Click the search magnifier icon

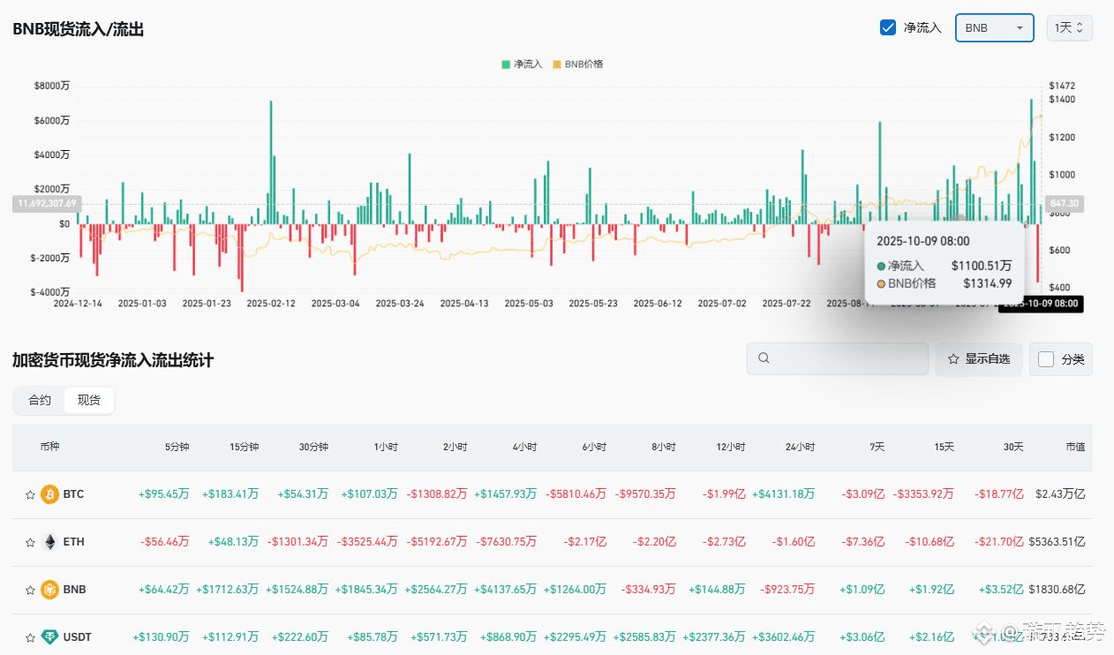pyautogui.click(x=764, y=358)
